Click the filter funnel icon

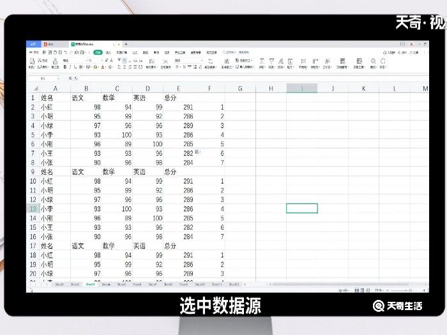[x=271, y=61]
